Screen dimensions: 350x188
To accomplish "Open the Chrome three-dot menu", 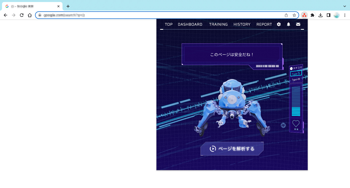I will pyautogui.click(x=345, y=15).
